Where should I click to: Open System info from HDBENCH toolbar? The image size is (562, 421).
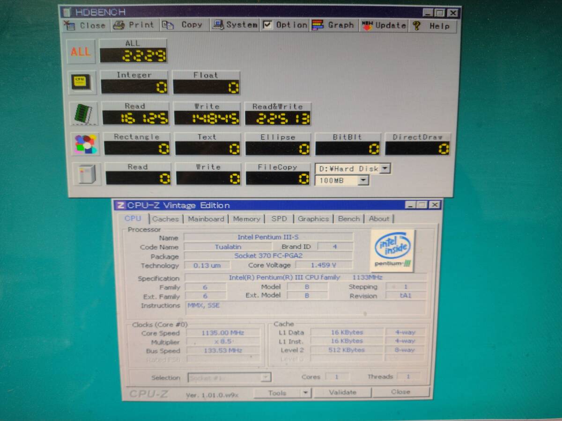coord(235,25)
